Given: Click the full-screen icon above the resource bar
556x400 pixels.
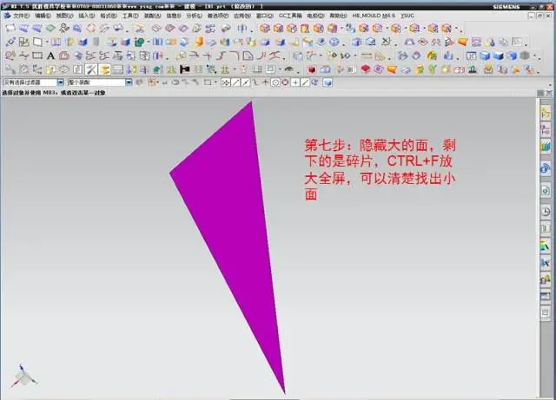Looking at the screenshot, I should (548, 93).
